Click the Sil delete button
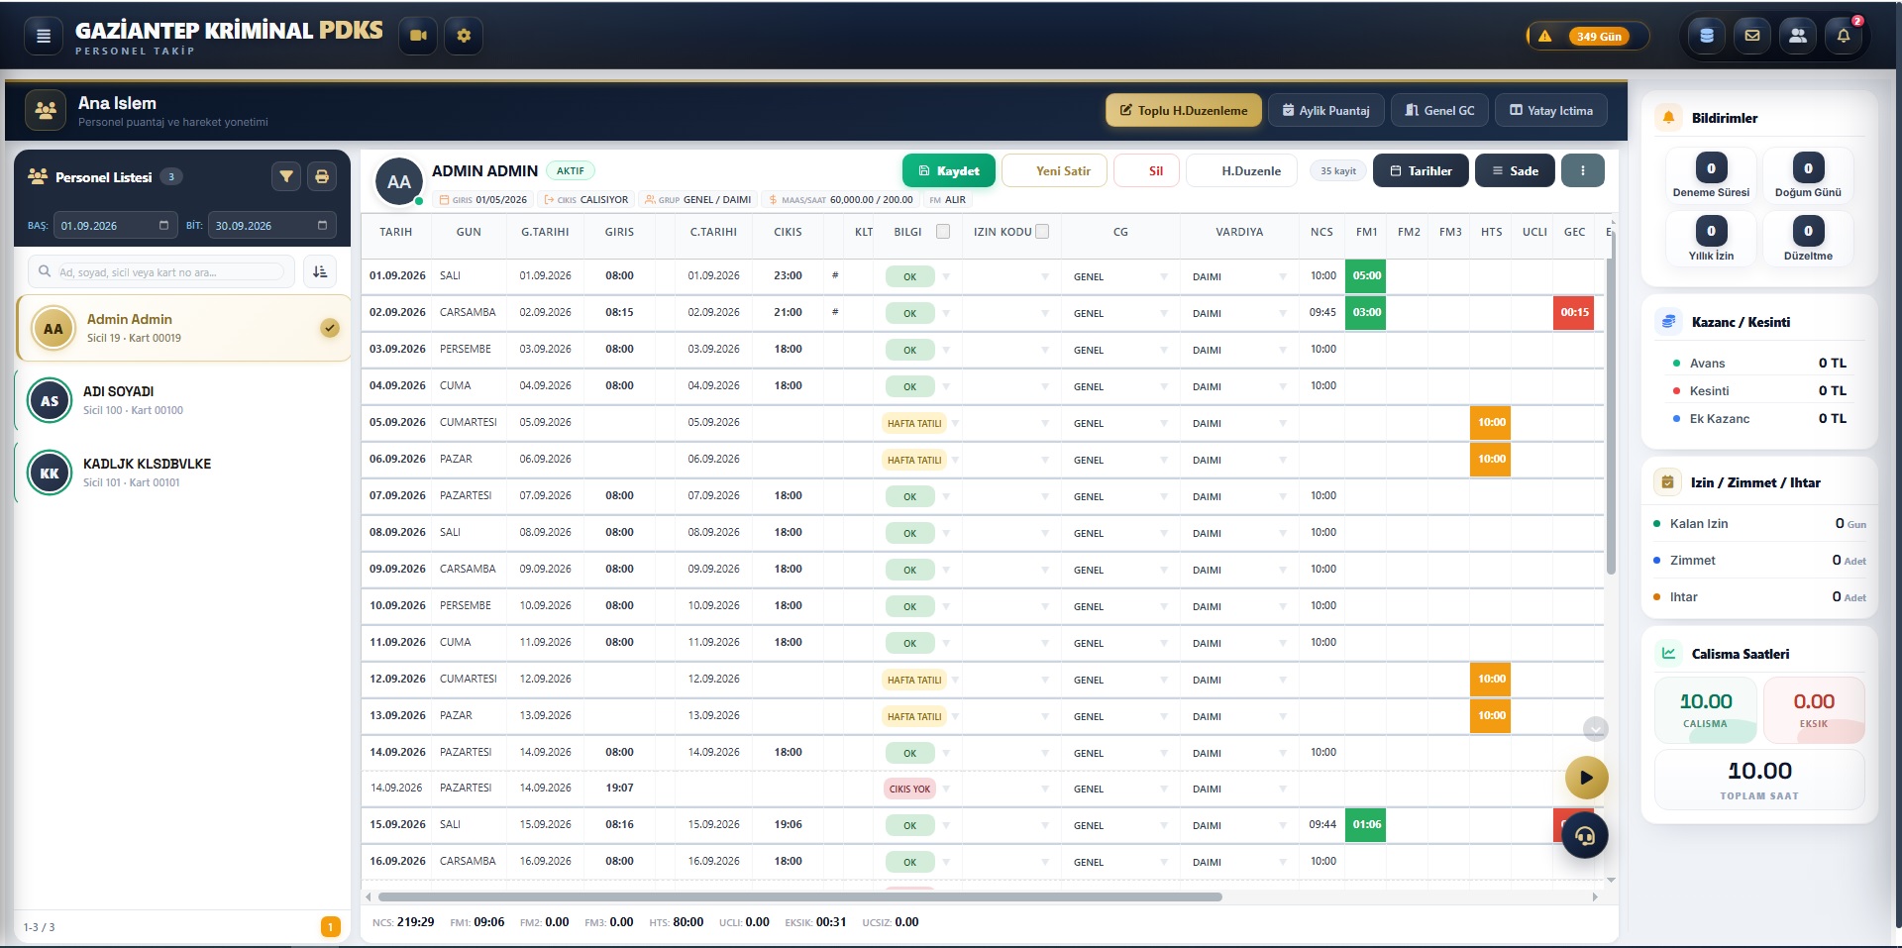Image resolution: width=1902 pixels, height=948 pixels. 1147,170
